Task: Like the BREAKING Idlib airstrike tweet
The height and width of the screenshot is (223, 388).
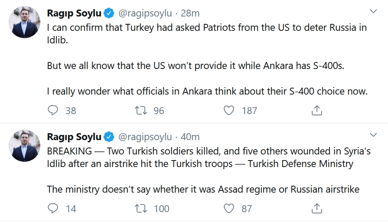Action: [x=229, y=209]
